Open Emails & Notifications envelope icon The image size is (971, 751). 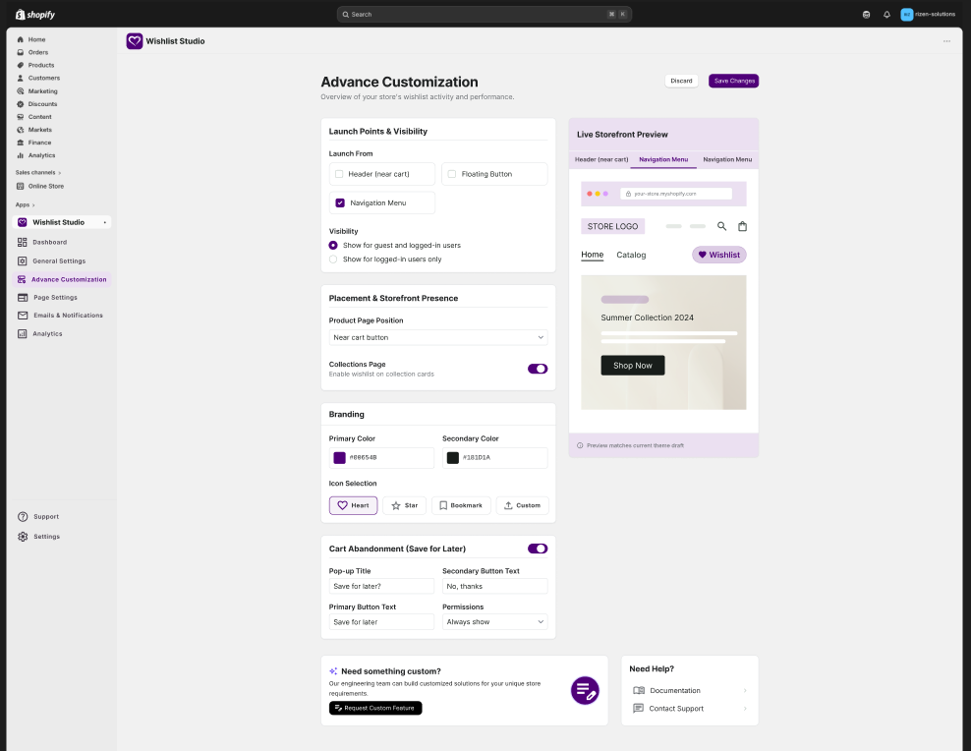tap(23, 316)
